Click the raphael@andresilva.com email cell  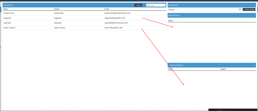click(x=116, y=23)
